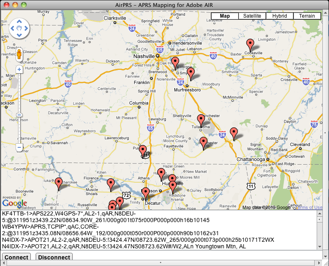Click the Disconnect button
This screenshot has width=329, height=266.
(54, 257)
